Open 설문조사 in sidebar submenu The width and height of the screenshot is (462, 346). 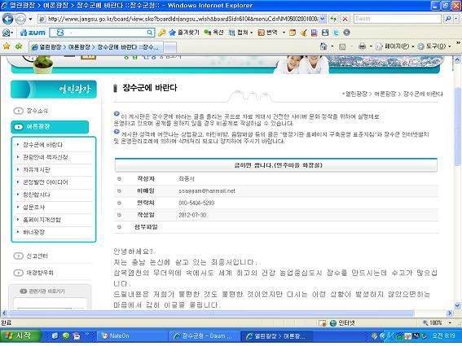[33, 207]
